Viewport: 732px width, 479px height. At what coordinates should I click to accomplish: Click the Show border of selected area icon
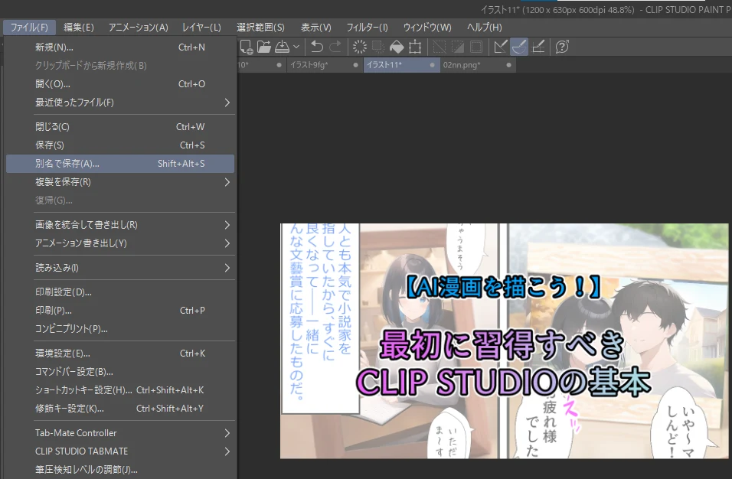click(x=476, y=47)
